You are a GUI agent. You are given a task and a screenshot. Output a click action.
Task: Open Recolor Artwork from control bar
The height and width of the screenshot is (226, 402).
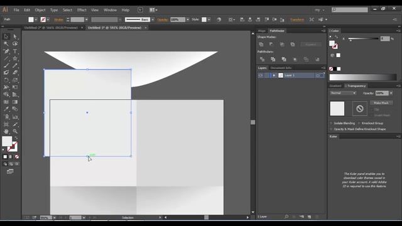(219, 19)
